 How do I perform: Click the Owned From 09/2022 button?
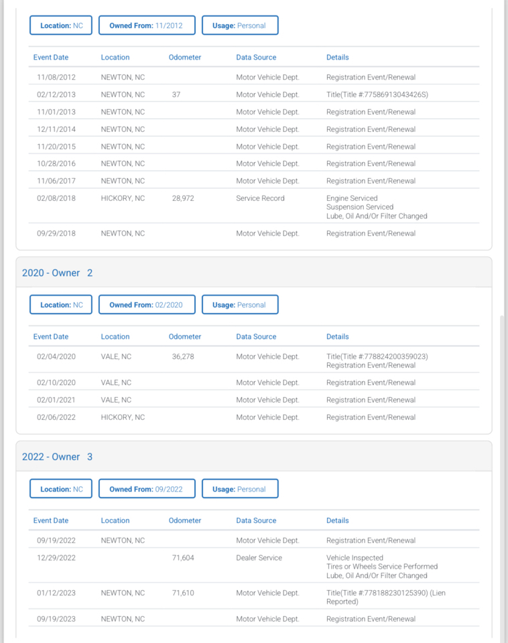pos(147,489)
